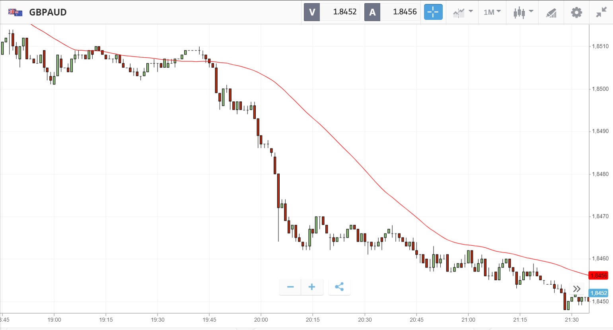Jump to latest candles with double-arrow
This screenshot has height=330, width=613.
tap(577, 289)
